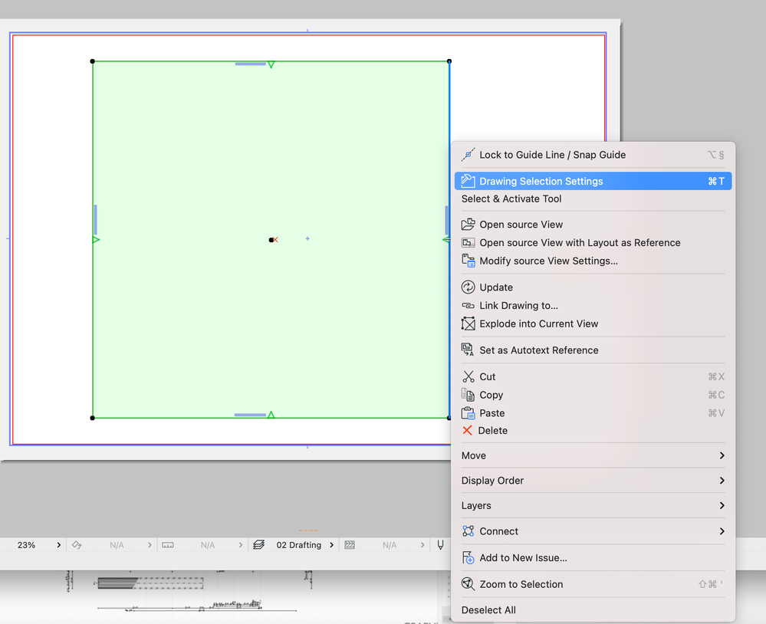Click the Open source View folder icon

tap(468, 225)
